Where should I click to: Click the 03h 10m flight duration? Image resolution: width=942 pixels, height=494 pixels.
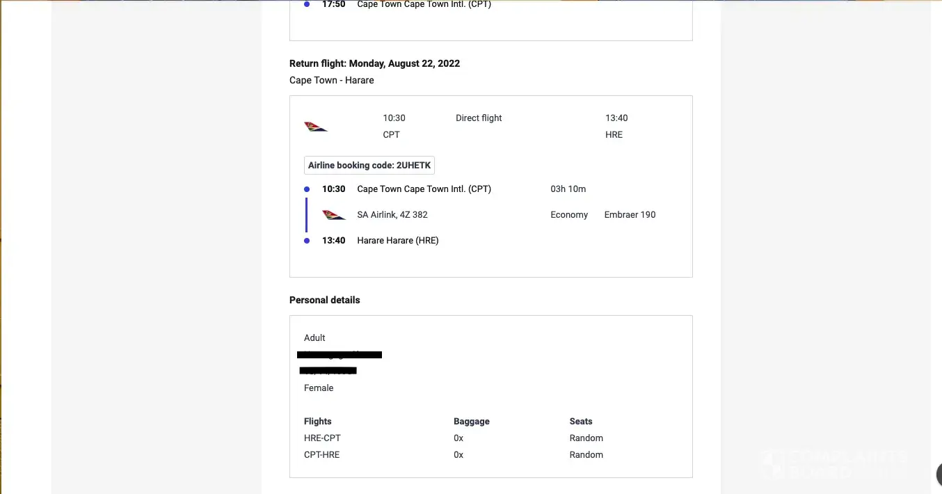pyautogui.click(x=568, y=189)
